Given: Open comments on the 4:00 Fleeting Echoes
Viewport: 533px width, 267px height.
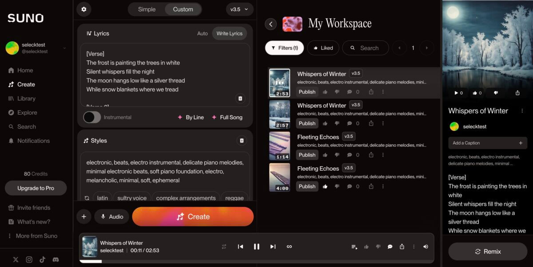Looking at the screenshot, I should click(350, 186).
